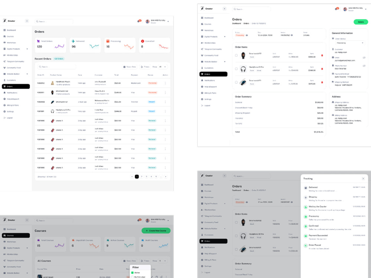This screenshot has width=371, height=278.
Task: Close the Tracking panel
Action: coord(363,179)
